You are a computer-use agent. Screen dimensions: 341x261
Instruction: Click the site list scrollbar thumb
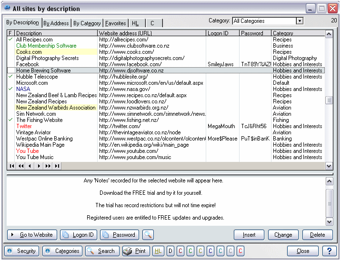click(x=329, y=100)
